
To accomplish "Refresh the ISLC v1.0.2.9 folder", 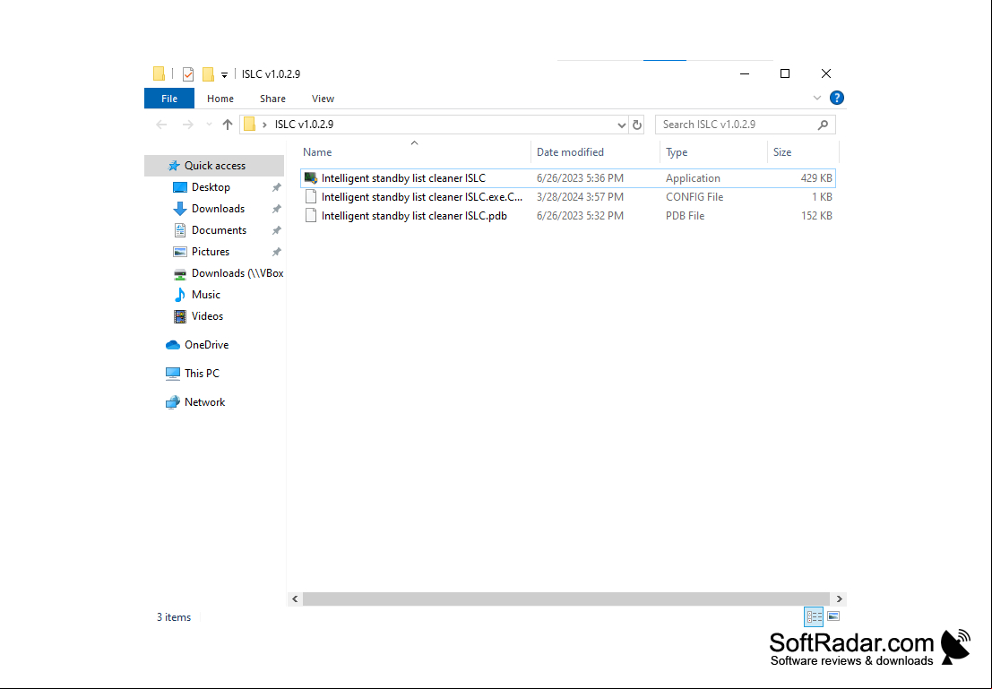I will pyautogui.click(x=637, y=125).
